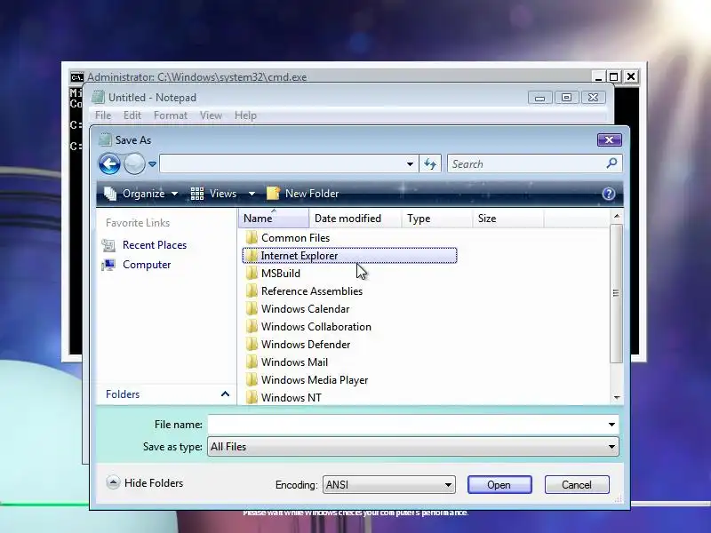Click cmd.exe window title icon
Screen dimensions: 711x533
pos(76,77)
